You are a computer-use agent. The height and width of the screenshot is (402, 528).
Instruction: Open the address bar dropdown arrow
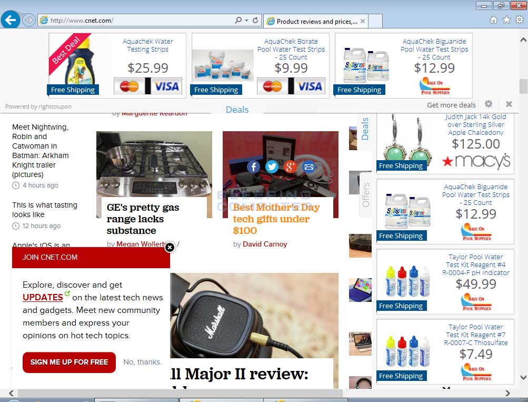pyautogui.click(x=246, y=21)
